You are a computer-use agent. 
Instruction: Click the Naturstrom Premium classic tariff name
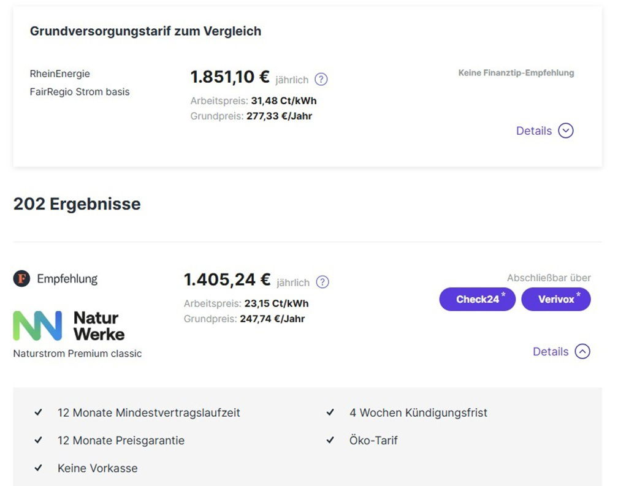click(x=77, y=354)
